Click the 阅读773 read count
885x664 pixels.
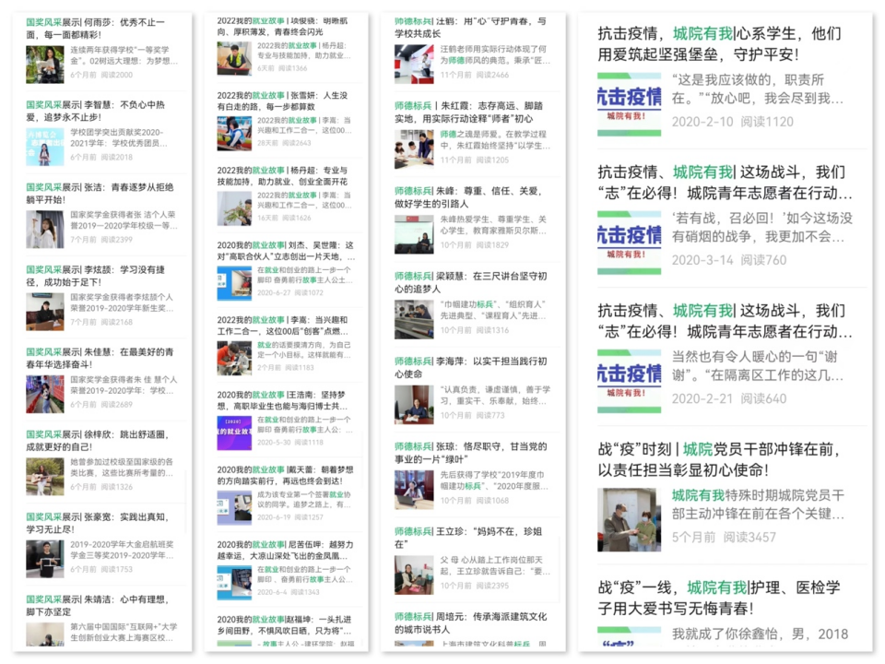tap(490, 415)
